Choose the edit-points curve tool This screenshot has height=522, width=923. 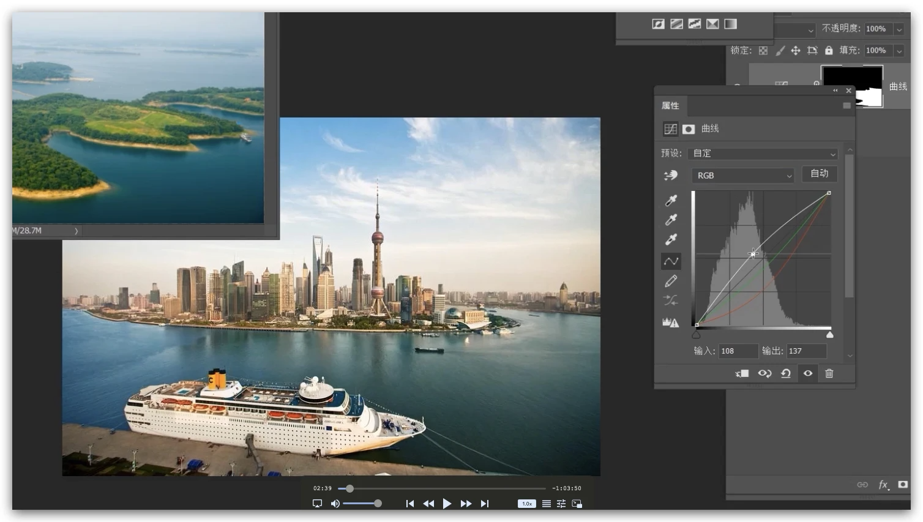click(671, 261)
